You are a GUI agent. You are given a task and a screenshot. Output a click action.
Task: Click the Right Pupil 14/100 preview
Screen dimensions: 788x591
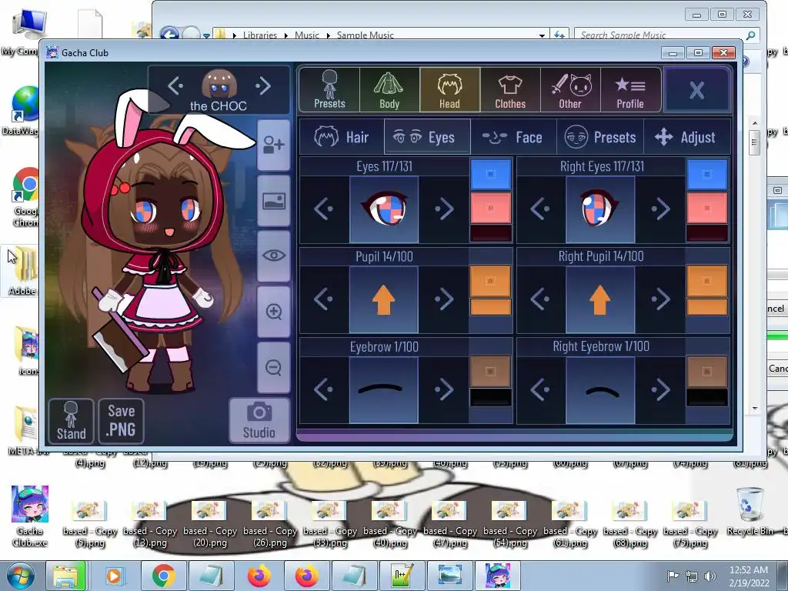click(x=600, y=299)
